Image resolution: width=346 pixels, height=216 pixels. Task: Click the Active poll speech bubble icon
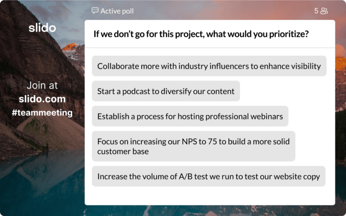pos(95,11)
